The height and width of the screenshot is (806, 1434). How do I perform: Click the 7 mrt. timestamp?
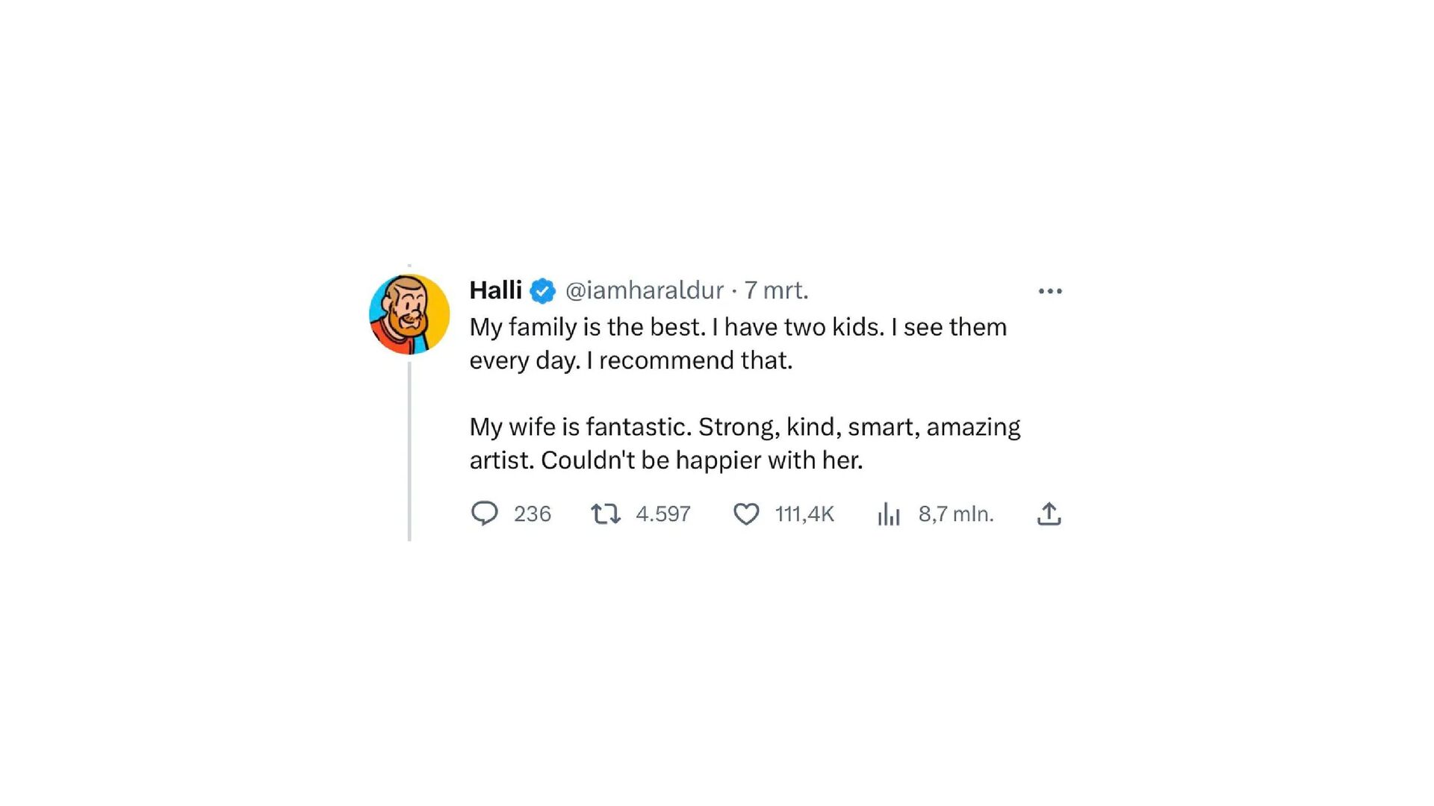pyautogui.click(x=776, y=290)
